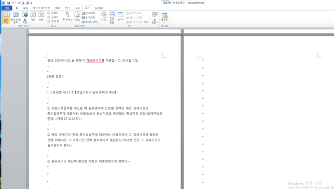Screen dimensions: 334x189
Task: Click paragraph starting '② 해당 과세기간 전의'
Action: tap(104, 140)
